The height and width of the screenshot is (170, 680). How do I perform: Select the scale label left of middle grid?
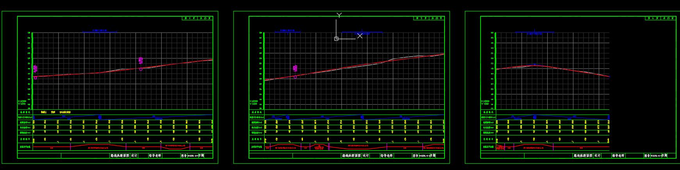[x=253, y=102]
